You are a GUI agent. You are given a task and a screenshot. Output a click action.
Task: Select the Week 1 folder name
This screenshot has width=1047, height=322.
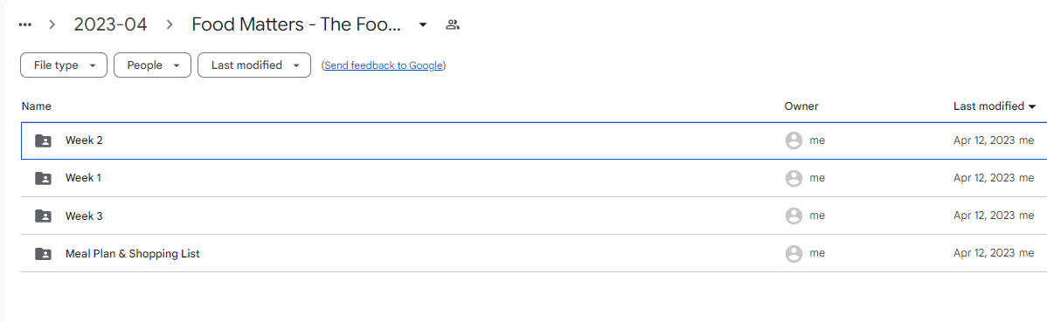tap(84, 178)
